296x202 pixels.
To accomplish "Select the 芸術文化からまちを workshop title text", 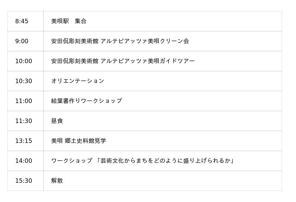I will [x=165, y=161].
